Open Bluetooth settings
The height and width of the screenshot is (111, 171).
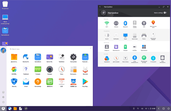coord(125,24)
